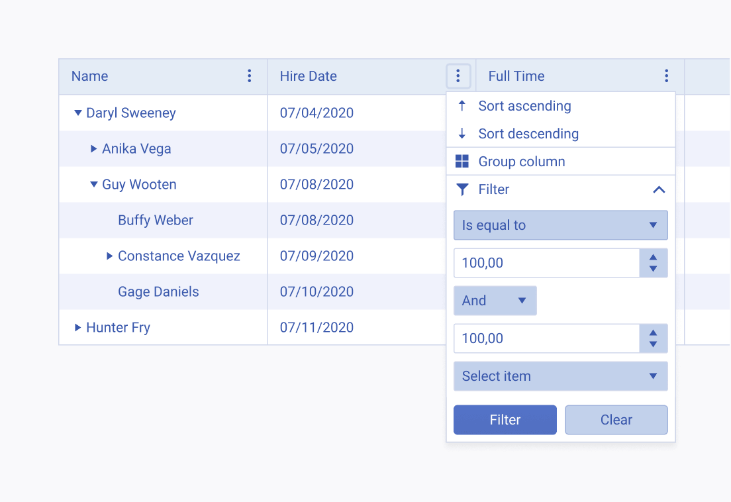Expand the Constance Vazquez row

[110, 256]
